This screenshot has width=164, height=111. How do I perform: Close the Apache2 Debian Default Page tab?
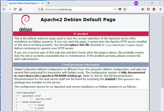43,3
